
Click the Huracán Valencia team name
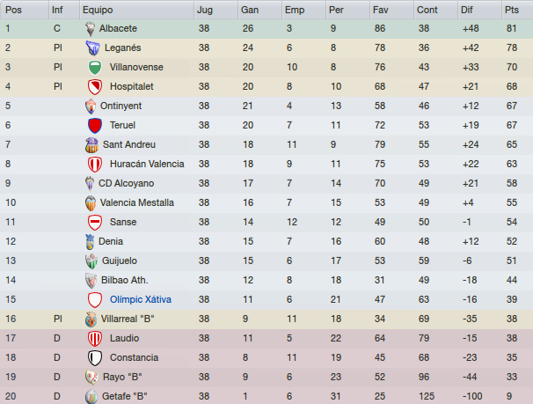(147, 165)
